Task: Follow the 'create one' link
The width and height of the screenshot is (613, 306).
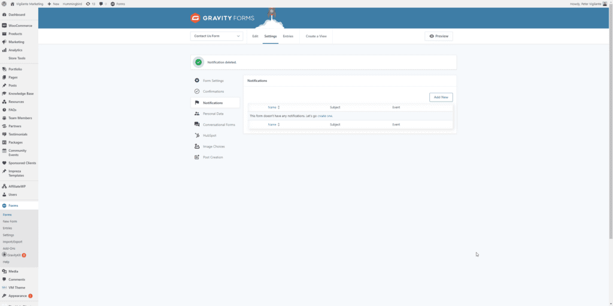Action: (324, 115)
